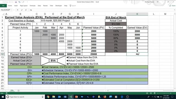Open PowerPoint from the taskbar
Image resolution: width=176 pixels, height=99 pixels.
76,97
